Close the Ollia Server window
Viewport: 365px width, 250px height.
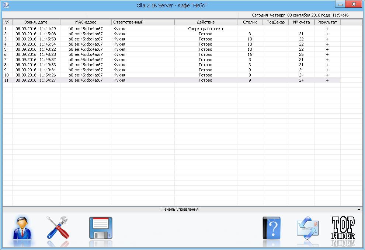pos(354,4)
